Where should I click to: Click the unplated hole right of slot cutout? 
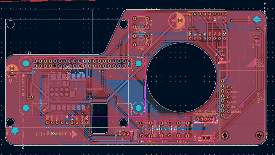pos(123,123)
